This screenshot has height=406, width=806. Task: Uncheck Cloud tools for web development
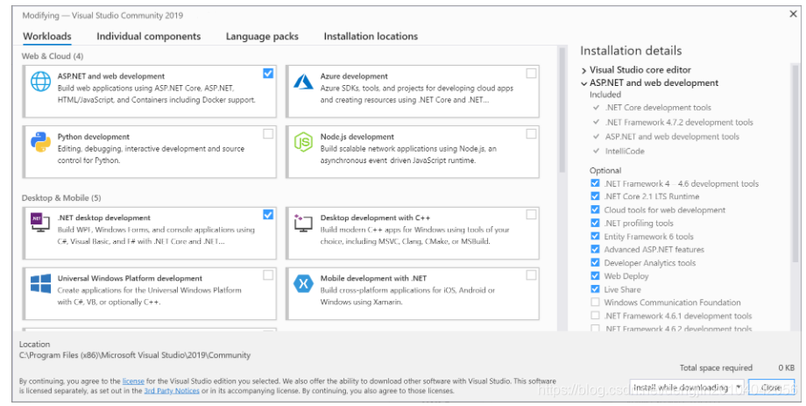tap(595, 210)
